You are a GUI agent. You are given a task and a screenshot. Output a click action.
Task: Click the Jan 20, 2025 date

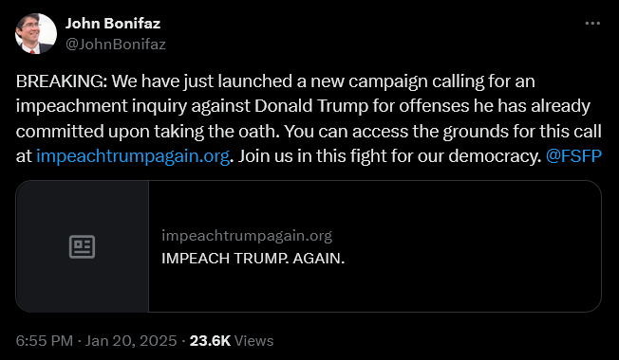(x=131, y=341)
